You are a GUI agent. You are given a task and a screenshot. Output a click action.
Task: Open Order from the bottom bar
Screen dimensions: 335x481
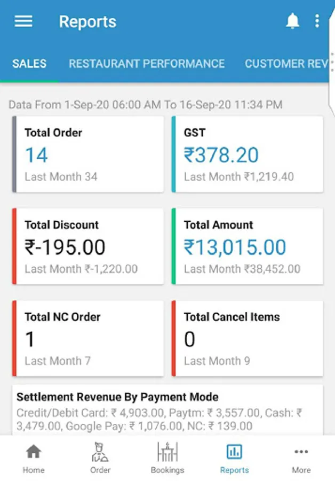[100, 452]
